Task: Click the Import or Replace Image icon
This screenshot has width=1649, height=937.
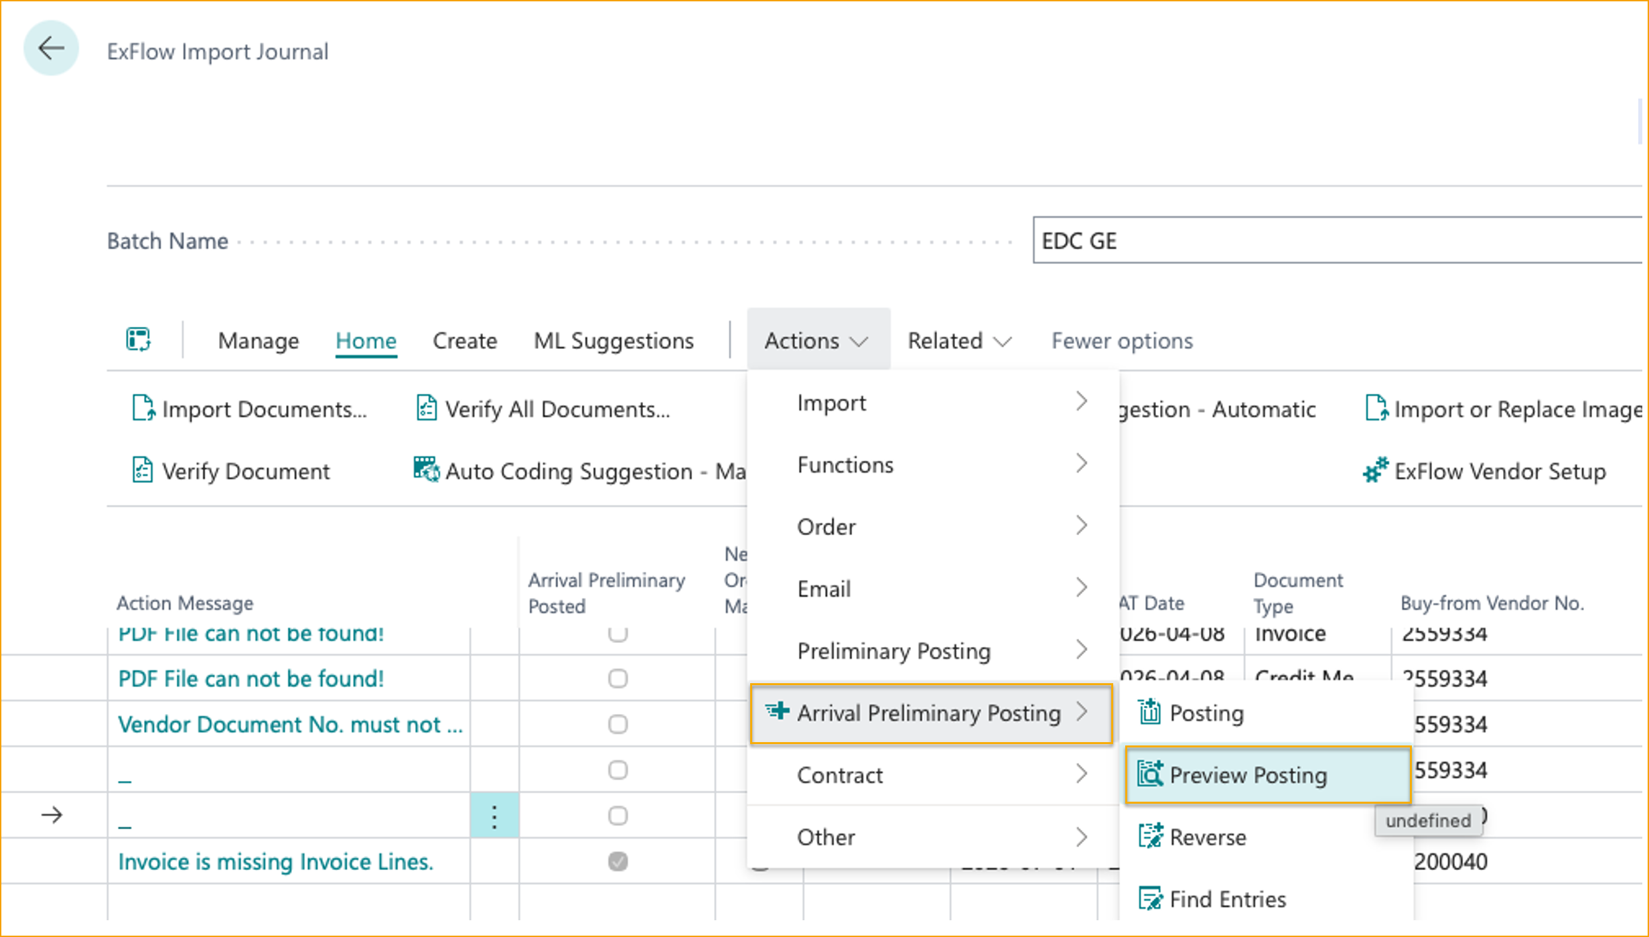Action: click(x=1376, y=408)
